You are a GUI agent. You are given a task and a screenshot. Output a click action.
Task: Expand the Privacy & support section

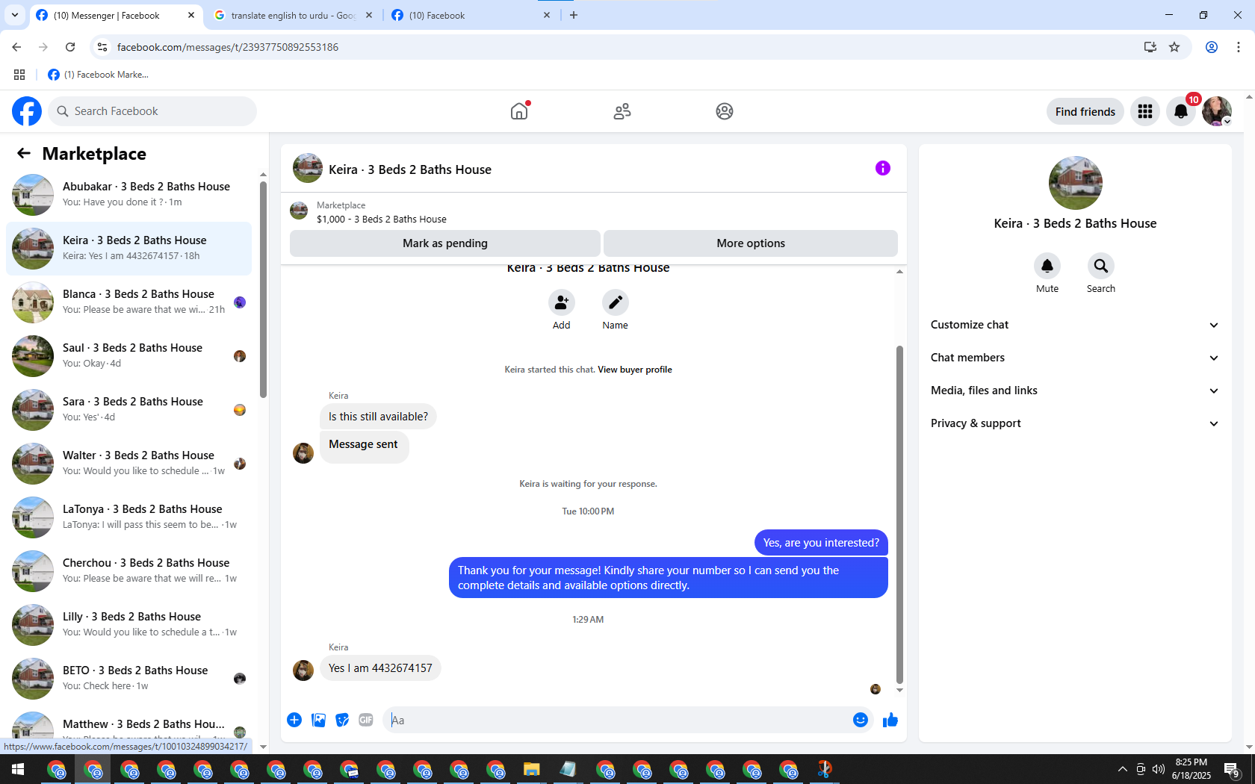pyautogui.click(x=1076, y=423)
